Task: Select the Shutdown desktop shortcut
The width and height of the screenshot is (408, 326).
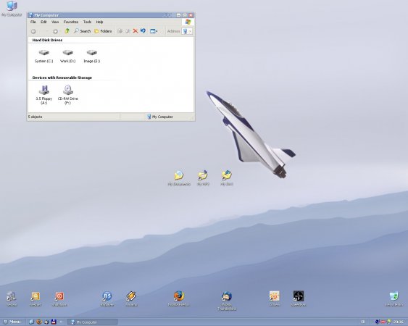Action: (59, 298)
